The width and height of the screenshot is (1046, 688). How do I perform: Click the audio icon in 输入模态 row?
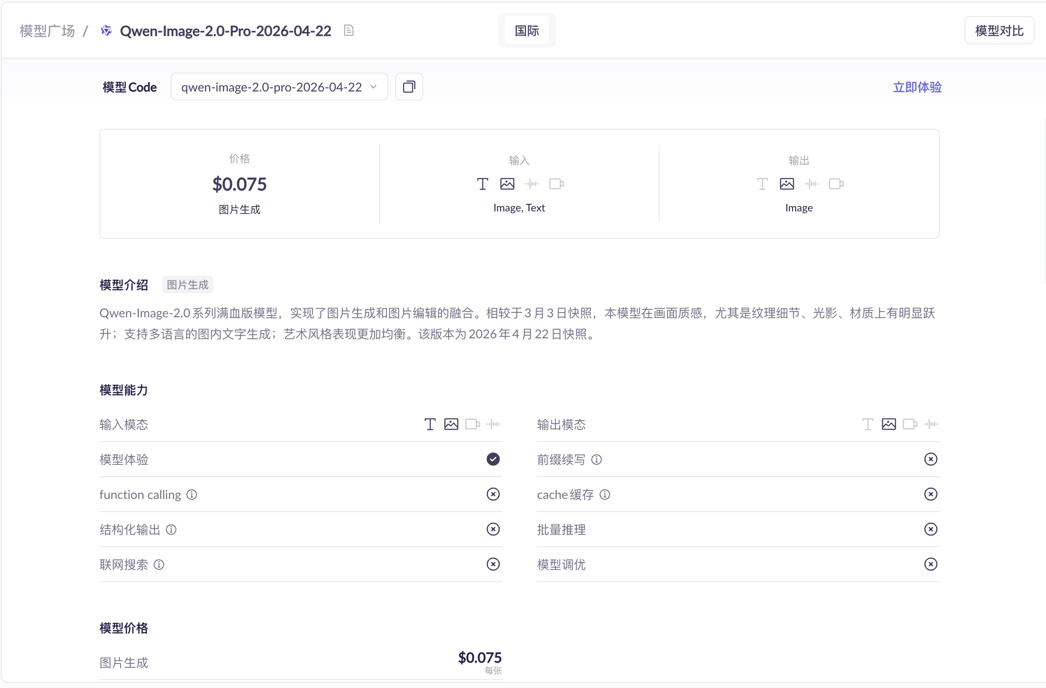coord(493,424)
